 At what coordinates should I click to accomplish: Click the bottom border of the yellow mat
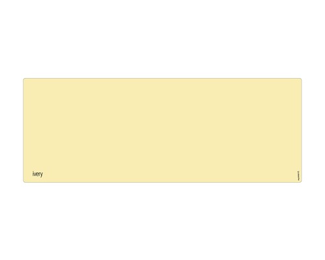162,182
